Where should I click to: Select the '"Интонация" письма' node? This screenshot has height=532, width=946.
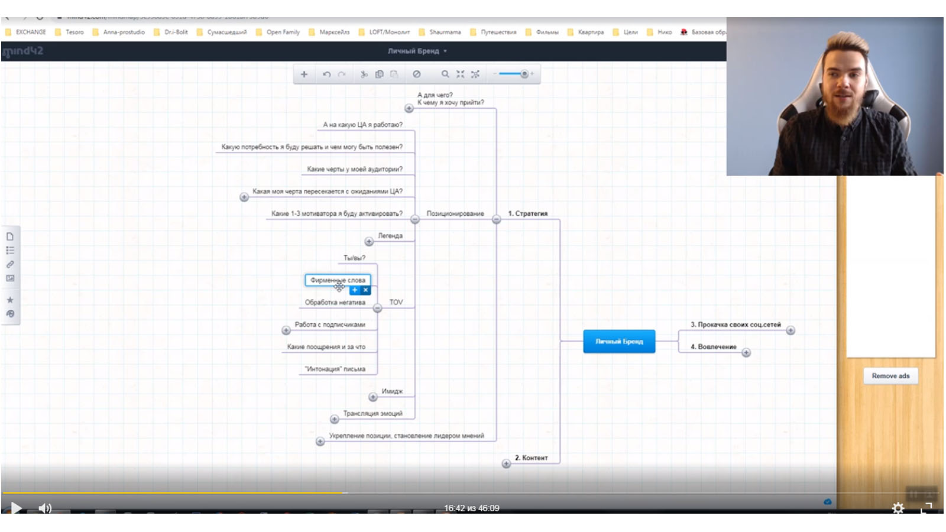click(335, 369)
